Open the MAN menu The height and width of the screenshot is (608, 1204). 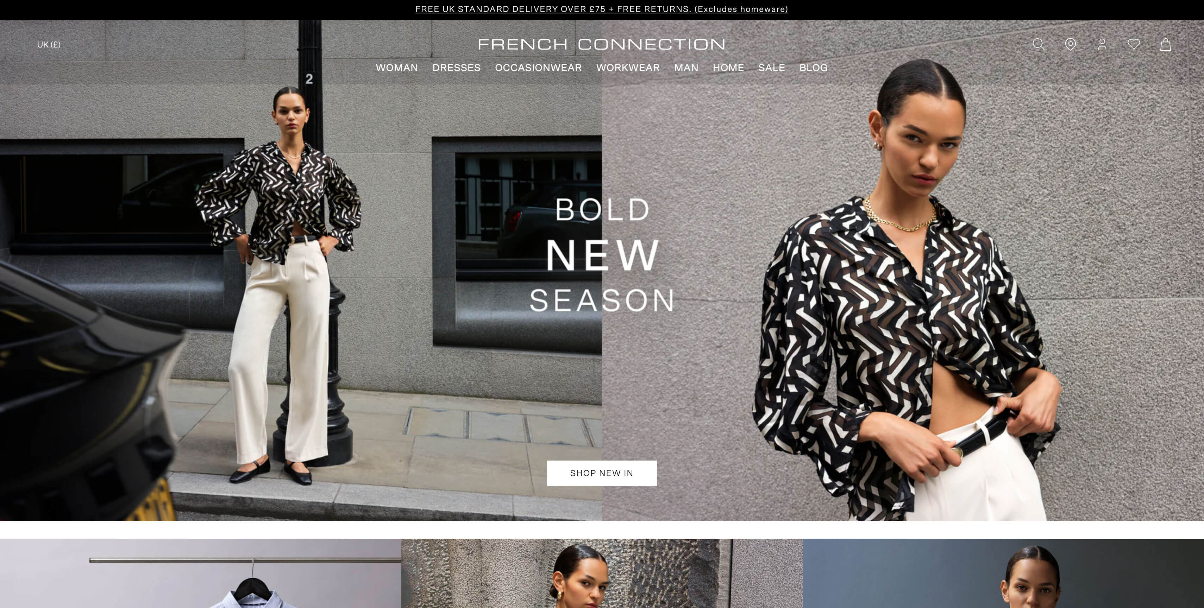(686, 68)
